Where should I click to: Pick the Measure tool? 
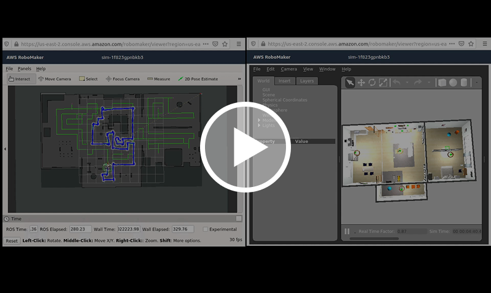point(159,79)
